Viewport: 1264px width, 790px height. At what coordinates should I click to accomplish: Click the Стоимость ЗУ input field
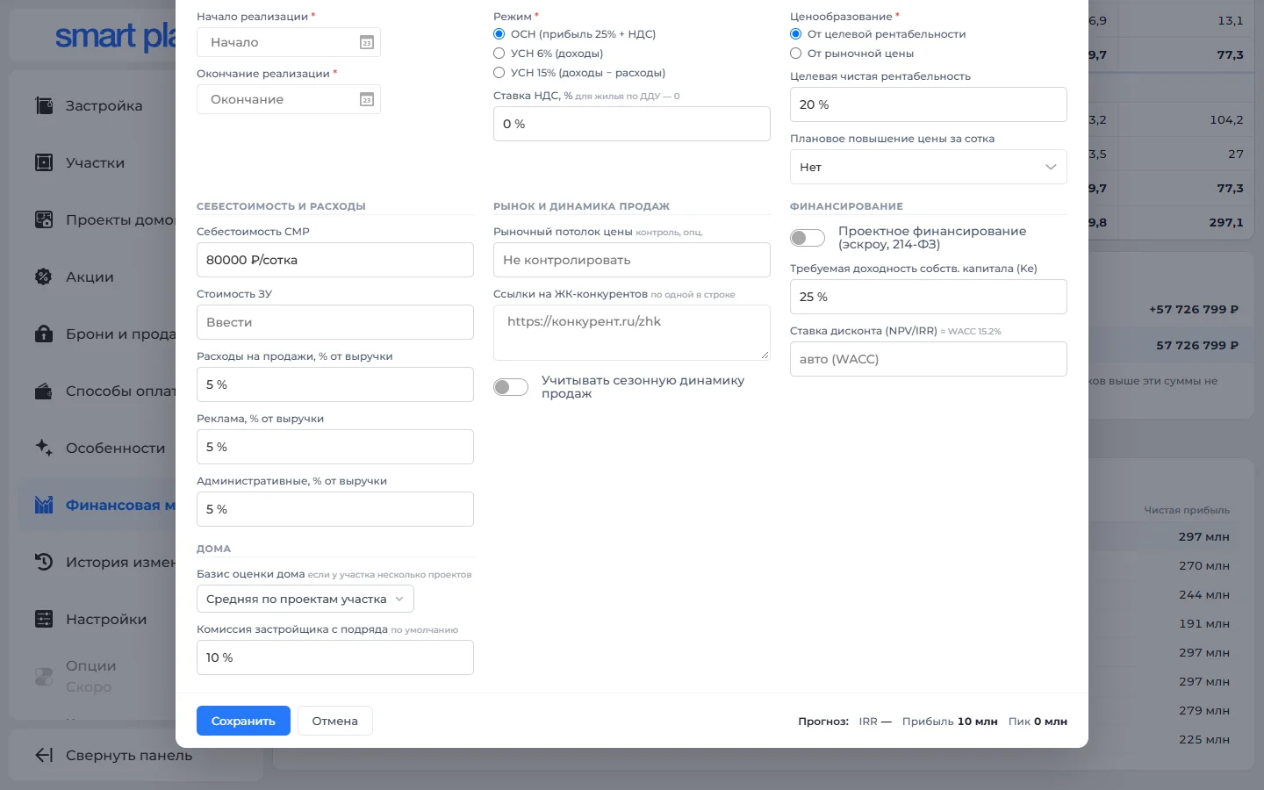tap(335, 322)
